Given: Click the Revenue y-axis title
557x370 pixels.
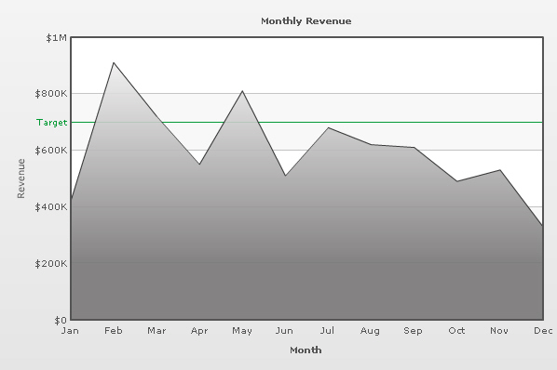Looking at the screenshot, I should pyautogui.click(x=21, y=178).
